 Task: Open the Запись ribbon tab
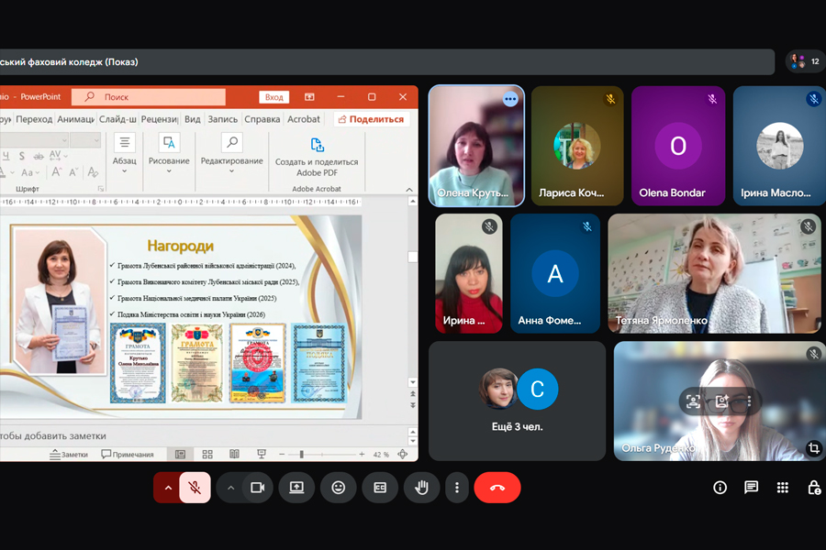pyautogui.click(x=222, y=119)
